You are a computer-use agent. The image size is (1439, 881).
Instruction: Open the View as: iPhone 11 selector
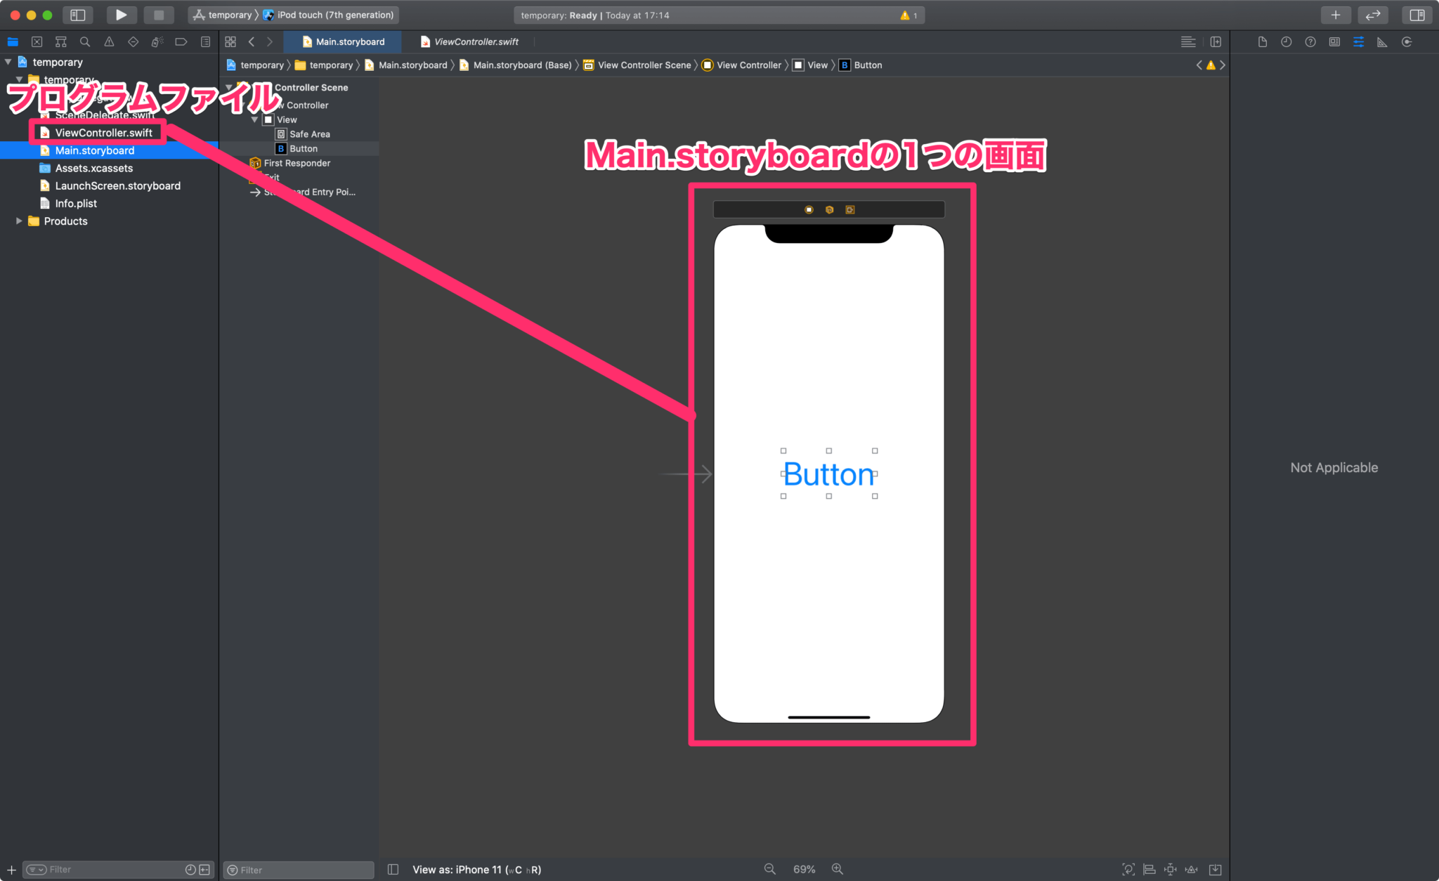pyautogui.click(x=476, y=869)
